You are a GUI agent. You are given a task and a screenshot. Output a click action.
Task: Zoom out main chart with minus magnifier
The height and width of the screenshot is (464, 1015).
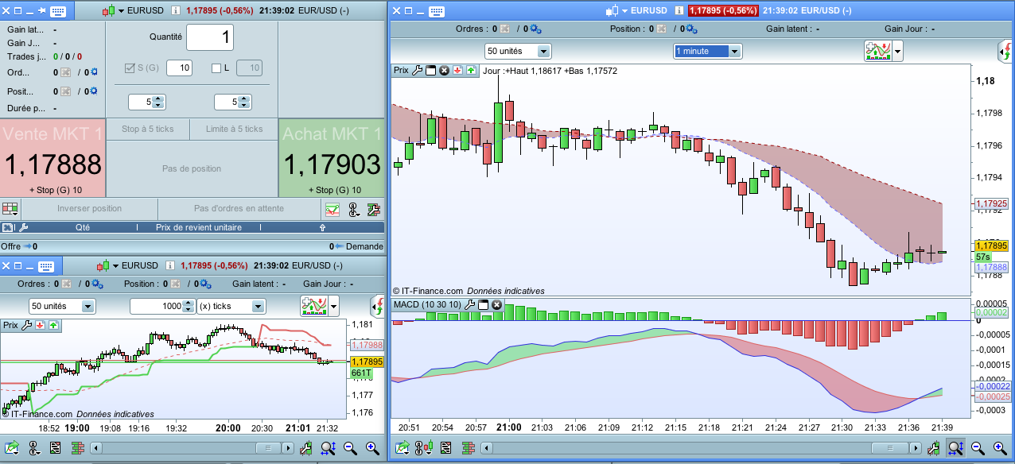click(x=978, y=449)
